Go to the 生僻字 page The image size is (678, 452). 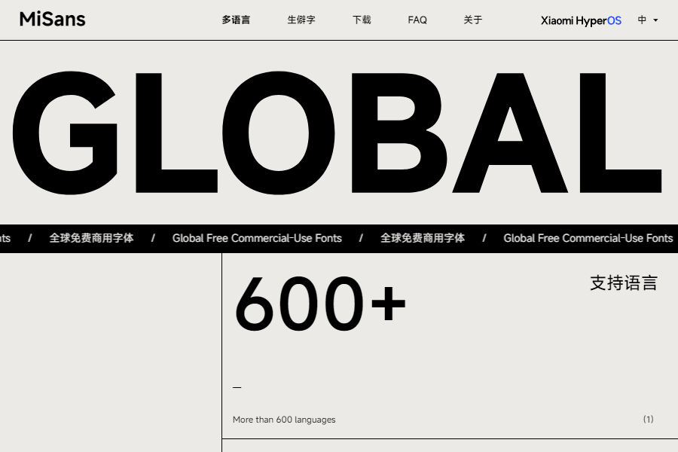coord(301,20)
